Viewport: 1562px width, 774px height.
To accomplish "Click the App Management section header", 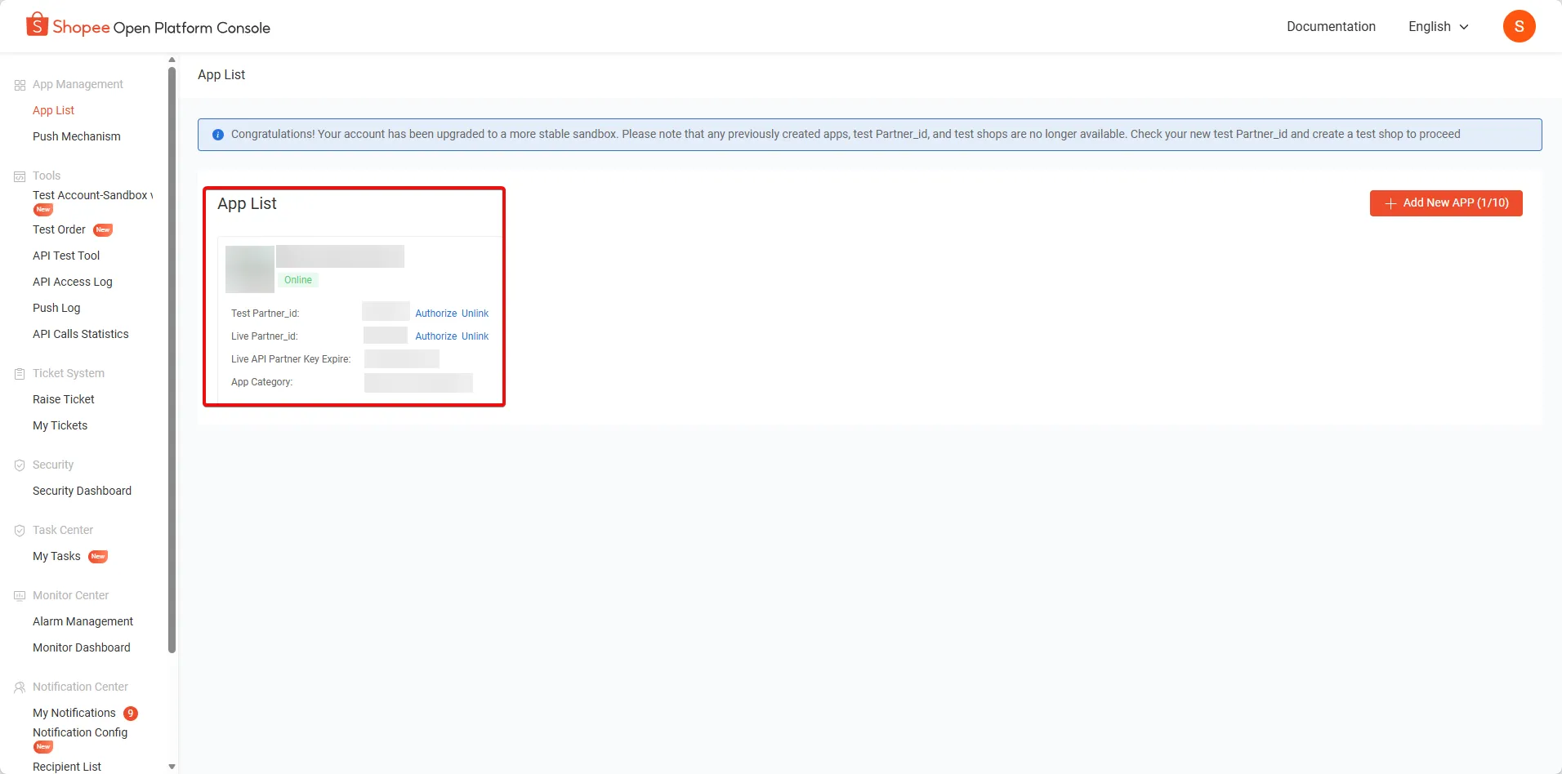I will point(78,85).
